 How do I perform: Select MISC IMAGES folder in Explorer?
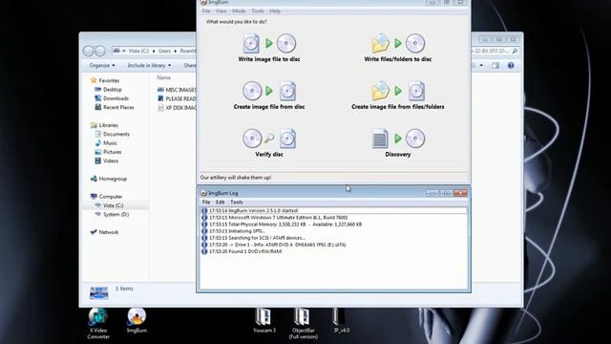(x=177, y=90)
